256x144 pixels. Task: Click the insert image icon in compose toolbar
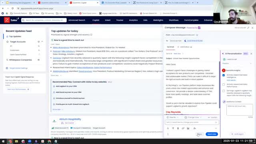(x=188, y=128)
